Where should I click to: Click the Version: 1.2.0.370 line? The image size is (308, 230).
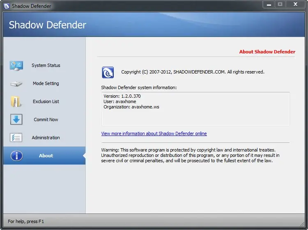(122, 96)
